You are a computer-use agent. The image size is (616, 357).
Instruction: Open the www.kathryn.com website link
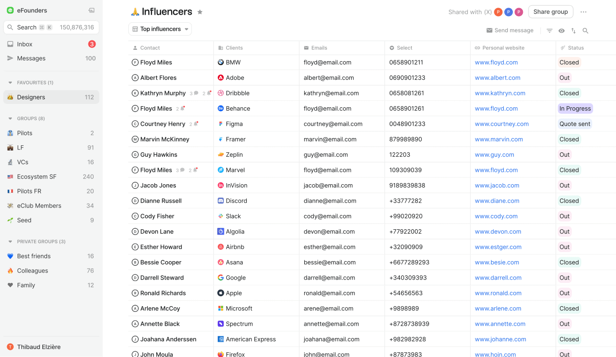500,93
